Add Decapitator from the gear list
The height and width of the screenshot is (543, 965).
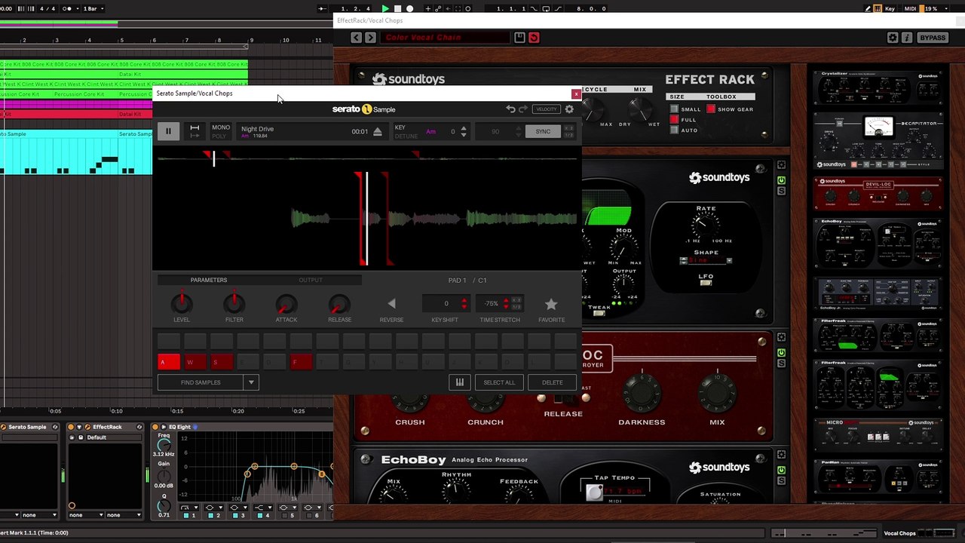tap(878, 142)
